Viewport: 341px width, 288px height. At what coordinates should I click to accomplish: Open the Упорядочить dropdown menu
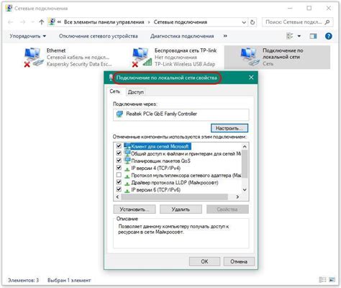click(x=28, y=36)
